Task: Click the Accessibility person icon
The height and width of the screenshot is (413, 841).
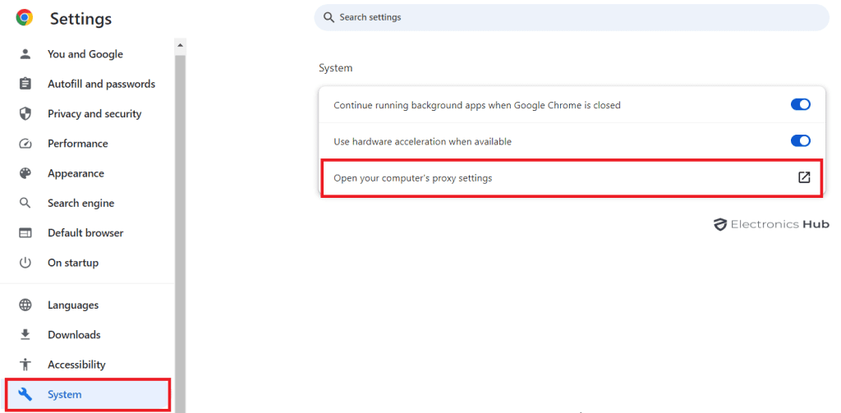Action: [25, 365]
